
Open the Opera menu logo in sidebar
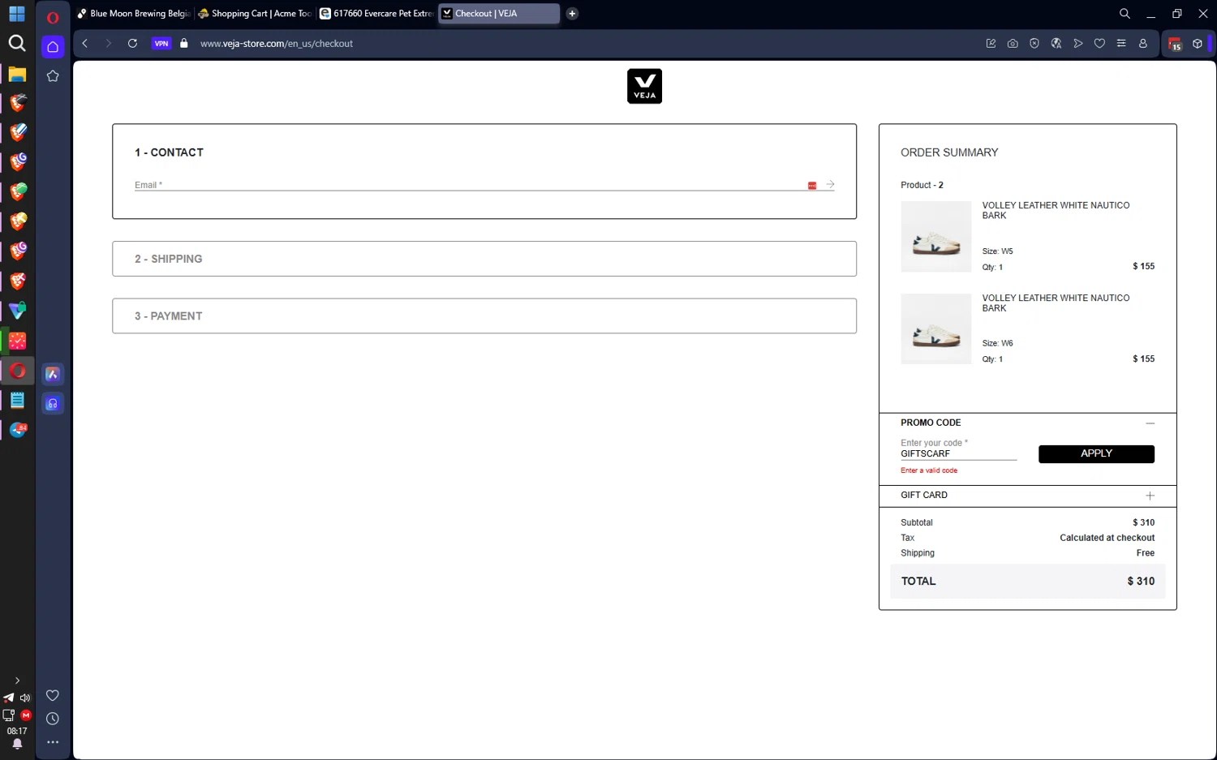[53, 17]
